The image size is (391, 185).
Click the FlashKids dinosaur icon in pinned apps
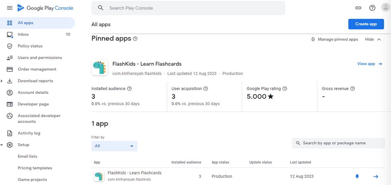click(x=99, y=67)
